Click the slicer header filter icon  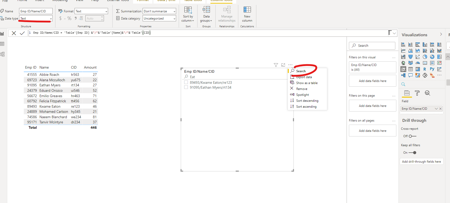pyautogui.click(x=276, y=65)
